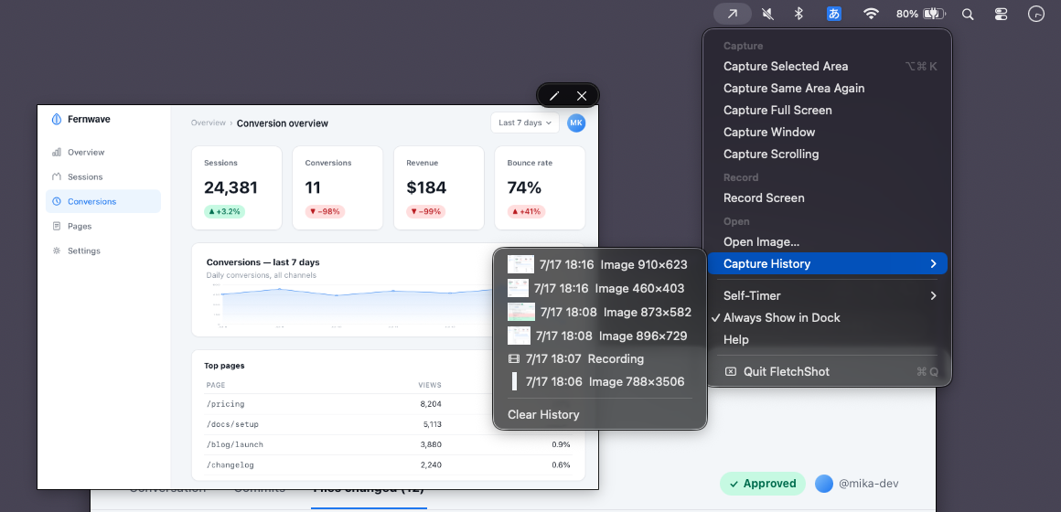The image size is (1061, 512).
Task: Click the 24,381 sessions value
Action: tap(230, 187)
